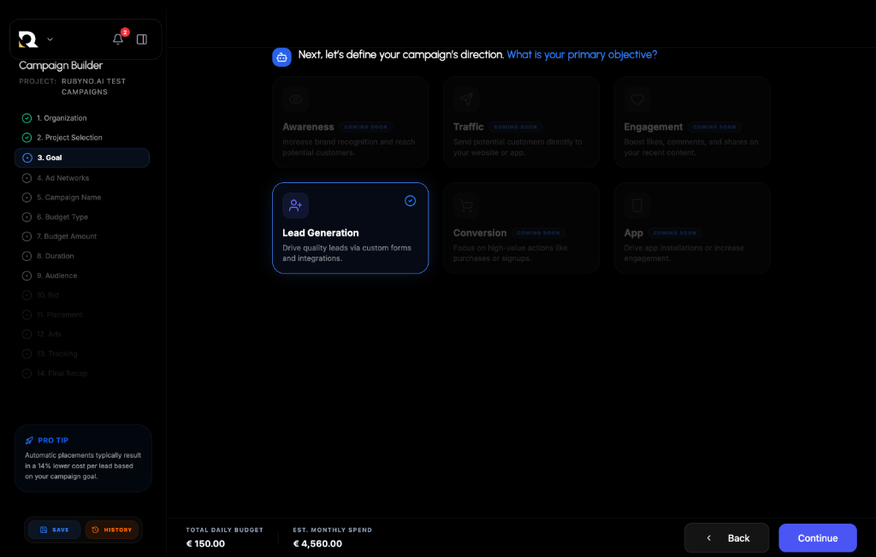
Task: Select the Traffic objective card
Action: [x=521, y=121]
